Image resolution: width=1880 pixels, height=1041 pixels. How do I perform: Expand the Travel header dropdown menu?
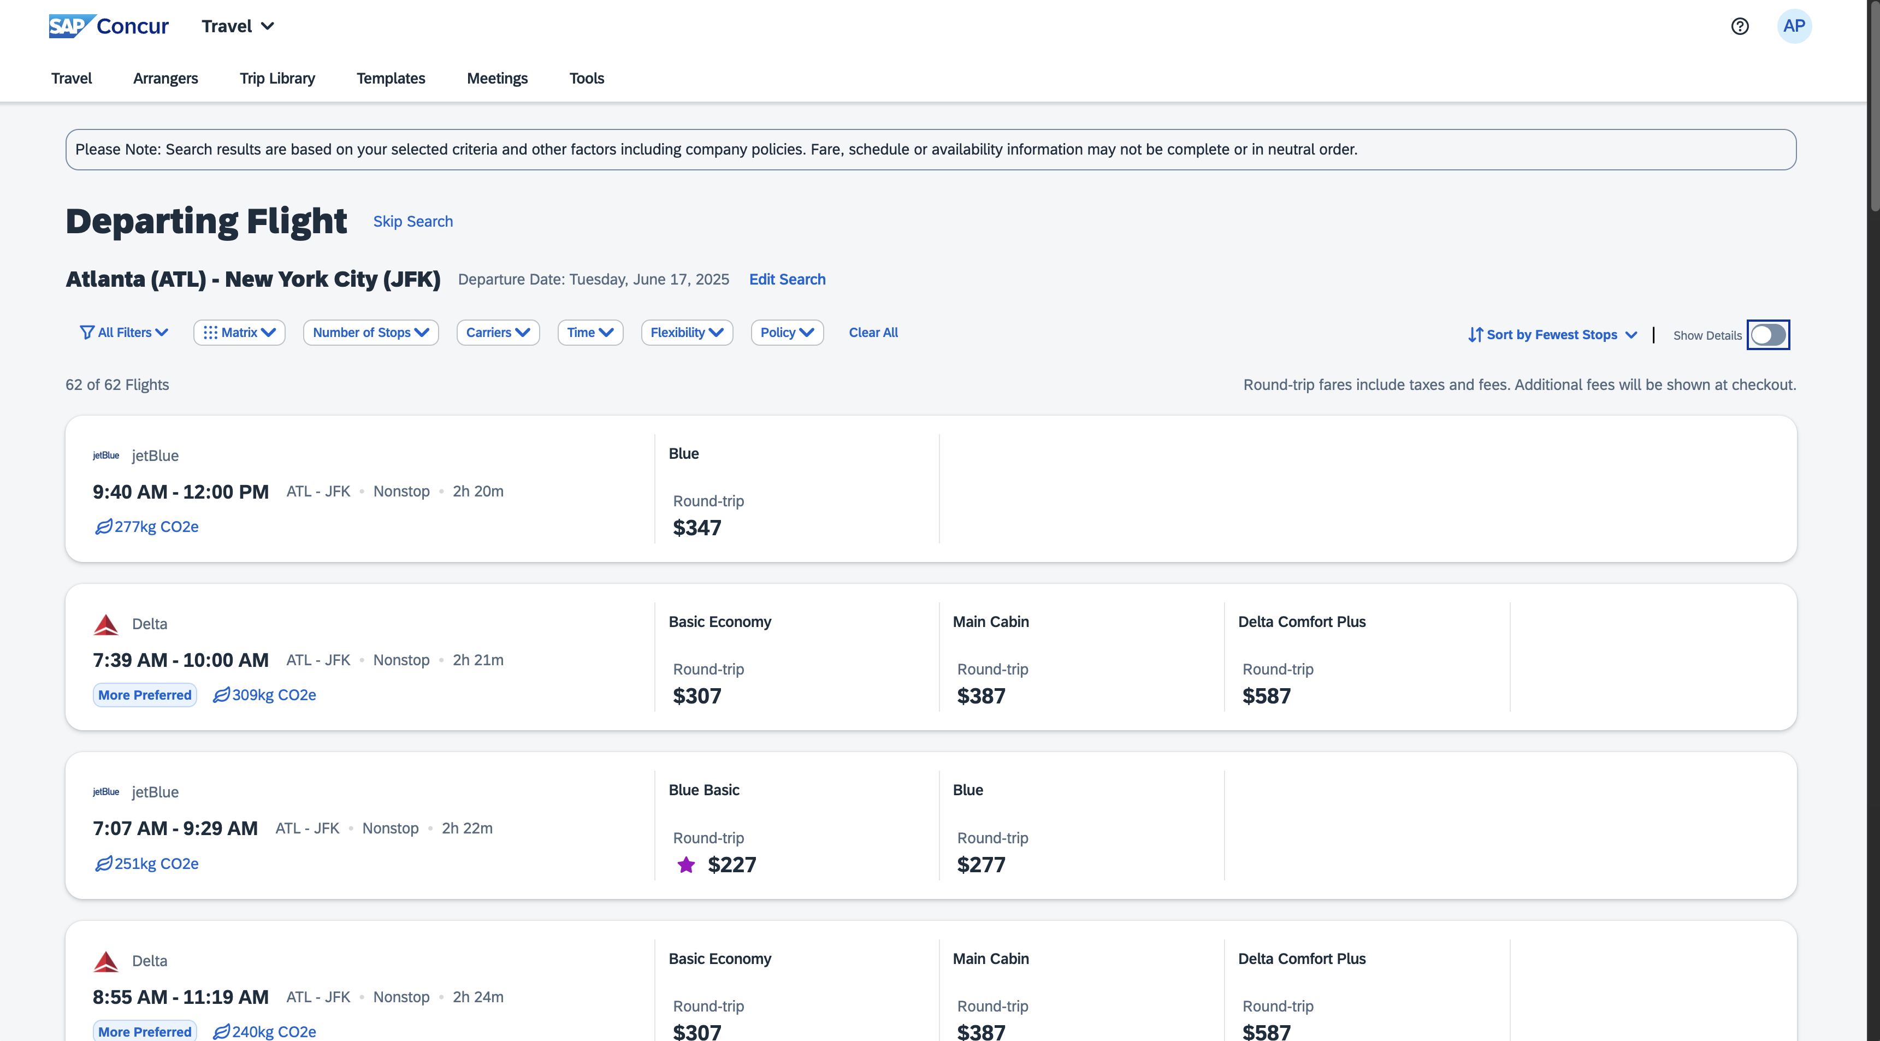pyautogui.click(x=237, y=26)
